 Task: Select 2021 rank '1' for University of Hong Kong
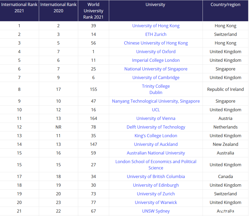coord(19,26)
